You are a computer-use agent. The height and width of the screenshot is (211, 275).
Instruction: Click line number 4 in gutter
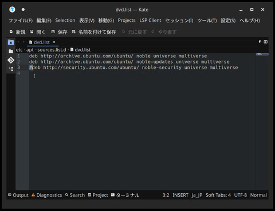19,73
